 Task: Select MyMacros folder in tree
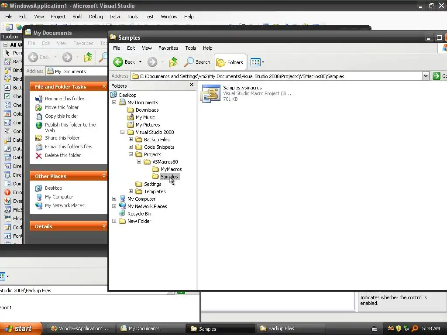171,169
